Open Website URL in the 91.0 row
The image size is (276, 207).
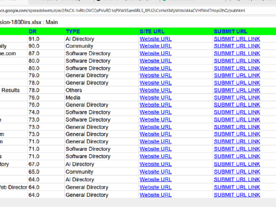pyautogui.click(x=156, y=39)
